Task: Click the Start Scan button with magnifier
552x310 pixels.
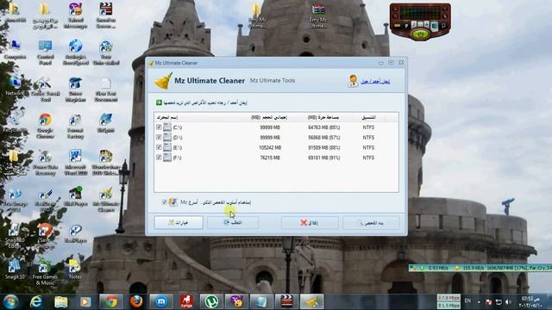Action: point(371,223)
